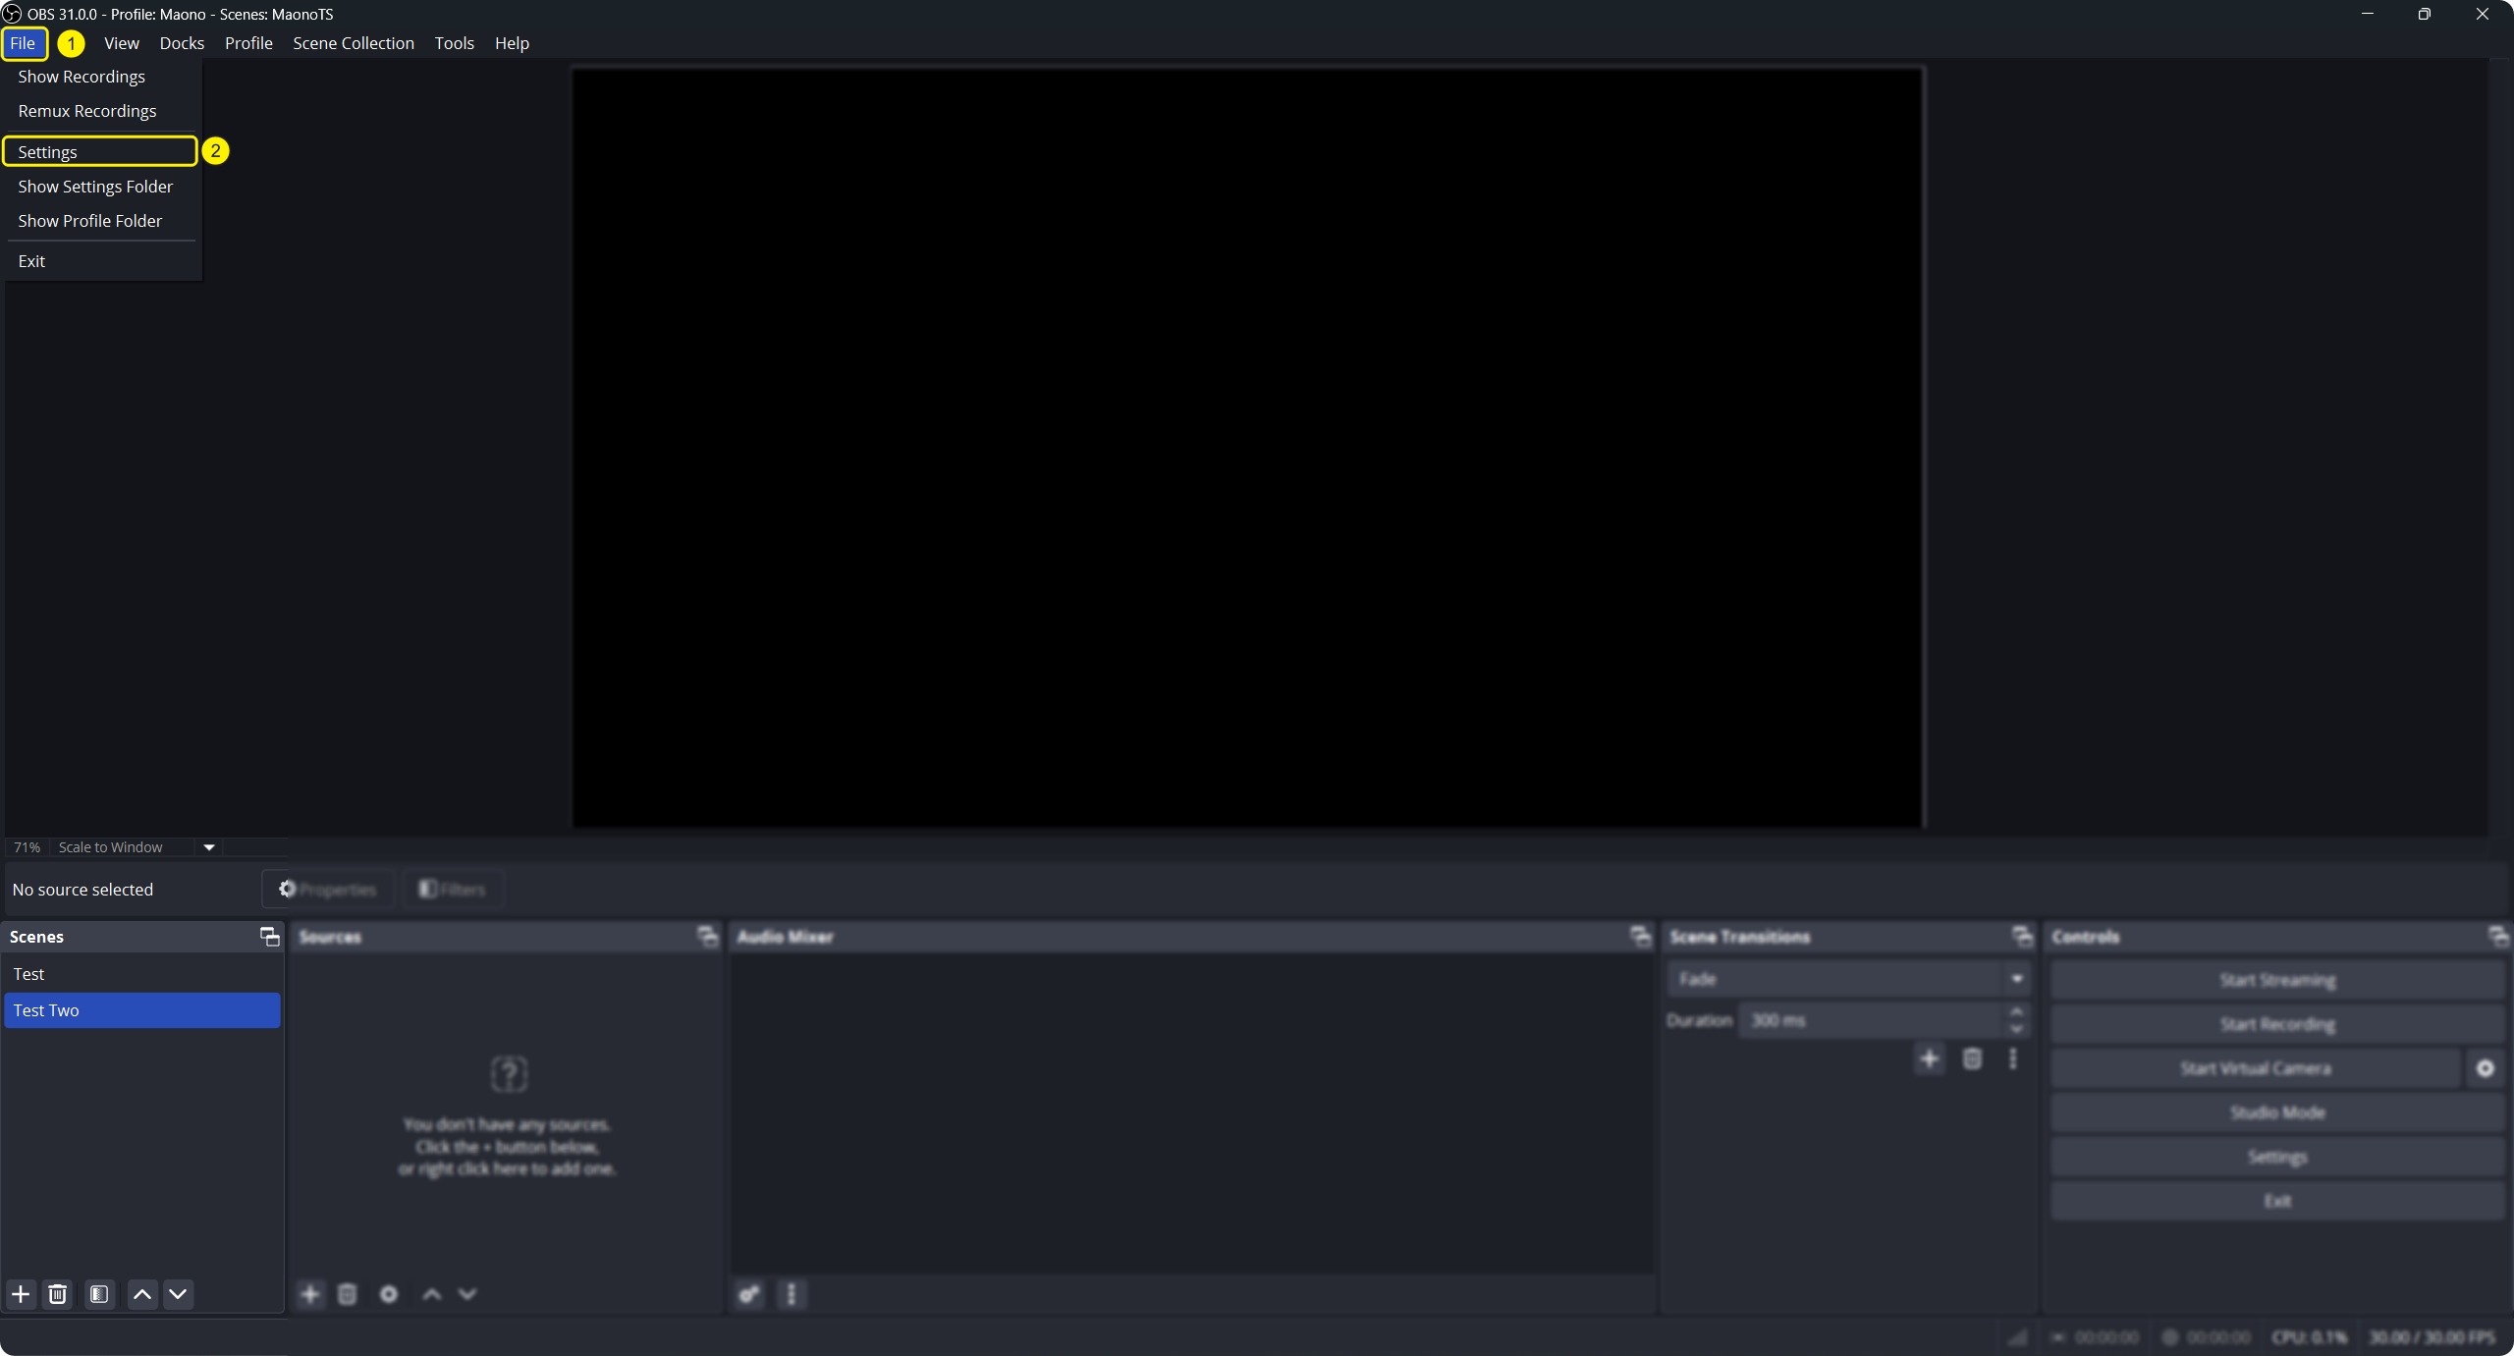This screenshot has height=1356, width=2514.
Task: Click the Add Scene icon
Action: [x=20, y=1294]
